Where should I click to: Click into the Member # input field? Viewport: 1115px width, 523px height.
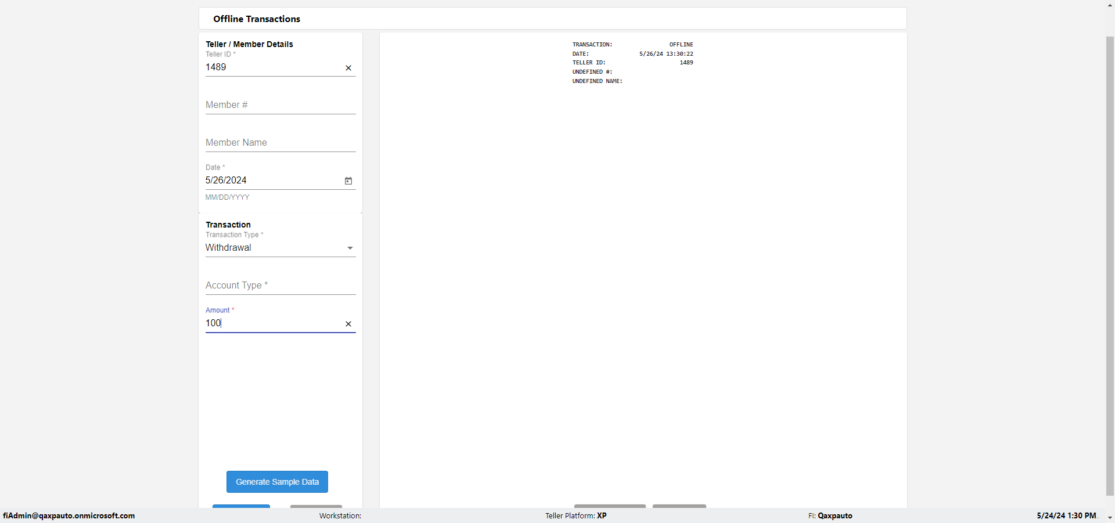coord(280,105)
